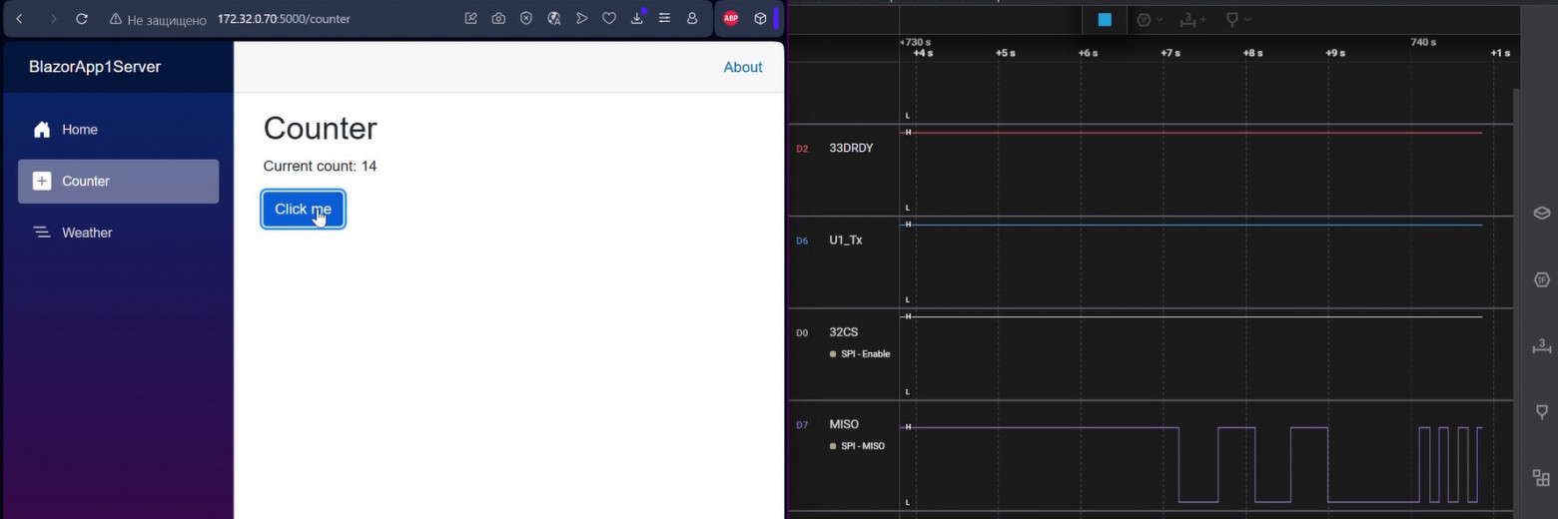Viewport: 1558px width, 519px height.
Task: Select Counter in the sidebar
Action: pos(118,182)
